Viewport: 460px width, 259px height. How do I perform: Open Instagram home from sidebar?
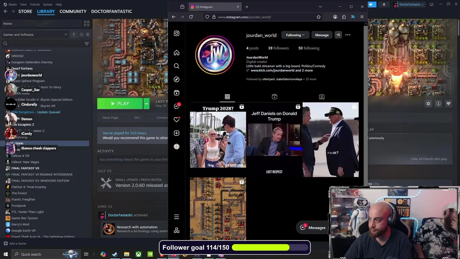[176, 53]
